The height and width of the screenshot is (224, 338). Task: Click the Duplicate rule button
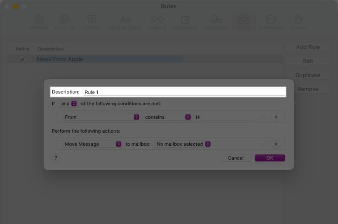(308, 75)
